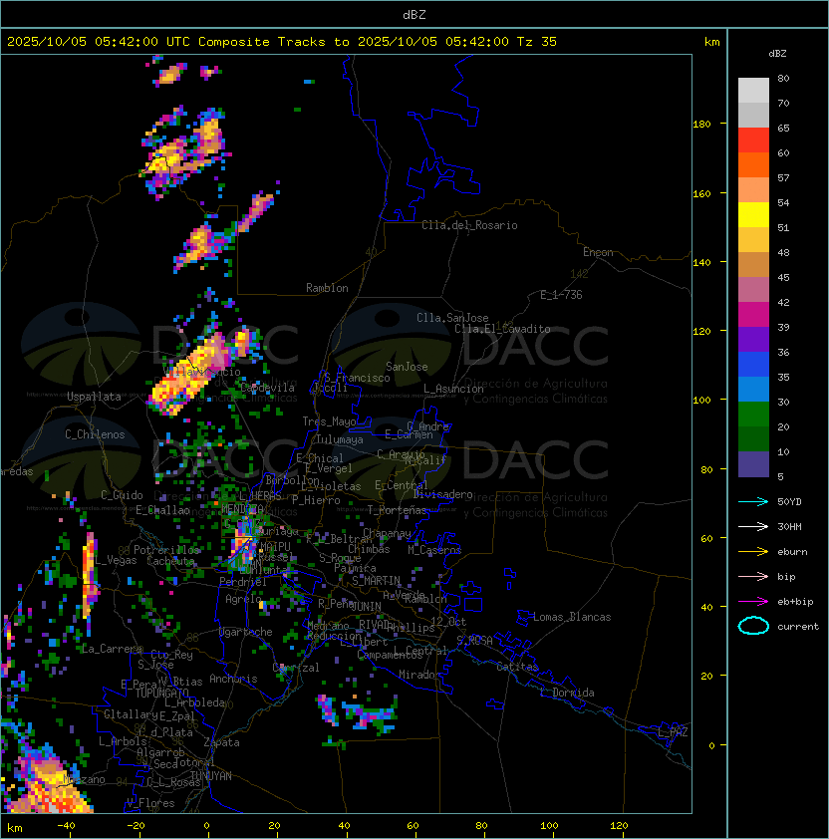
Task: Pick the slate-blue swatch above the 5 label
Action: click(x=753, y=464)
